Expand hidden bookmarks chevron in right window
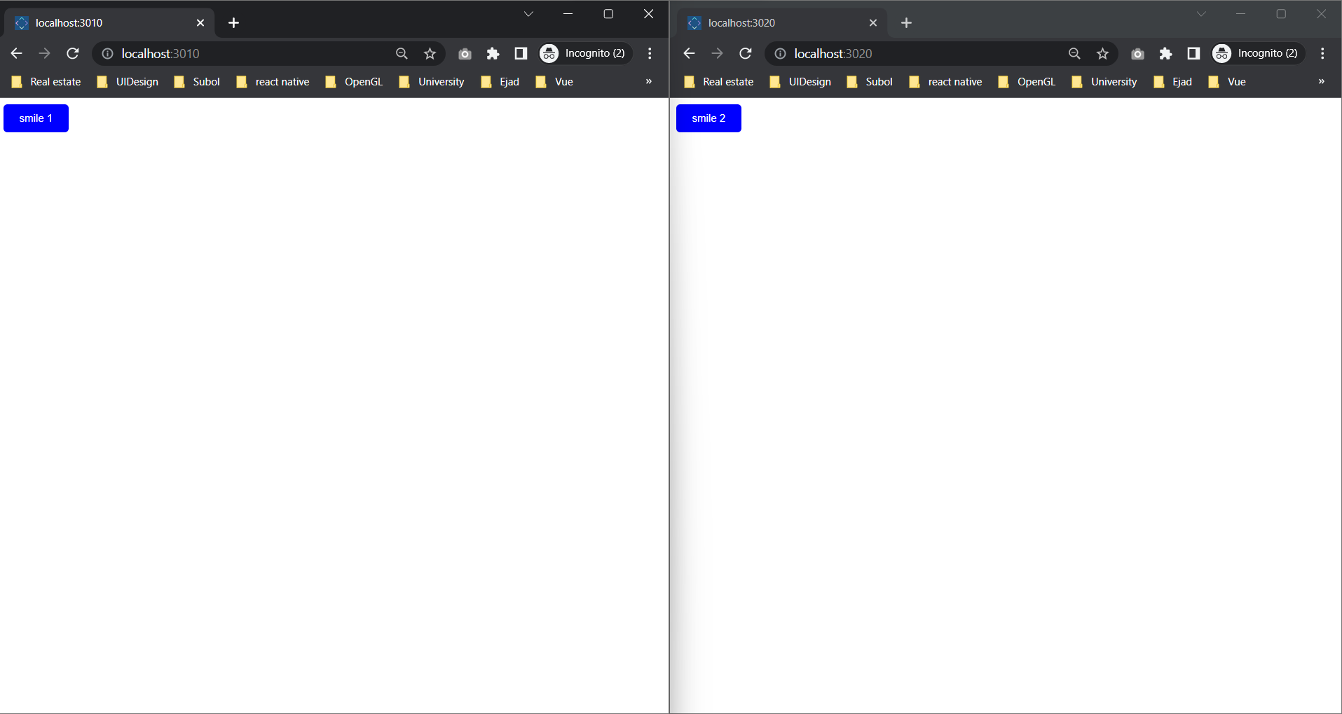Viewport: 1342px width, 714px height. point(1321,82)
